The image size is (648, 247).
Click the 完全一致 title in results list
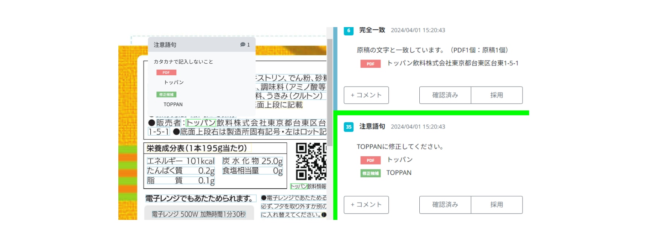[372, 30]
